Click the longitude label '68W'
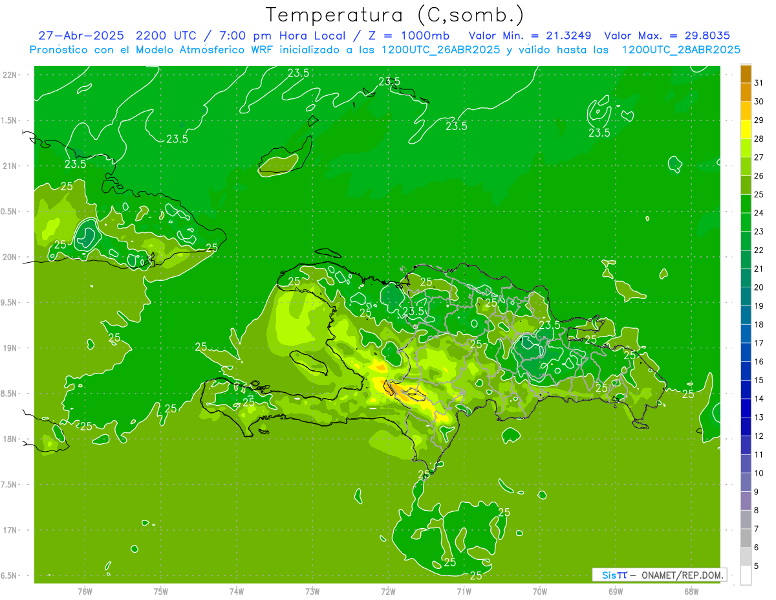The height and width of the screenshot is (600, 776). pyautogui.click(x=691, y=591)
